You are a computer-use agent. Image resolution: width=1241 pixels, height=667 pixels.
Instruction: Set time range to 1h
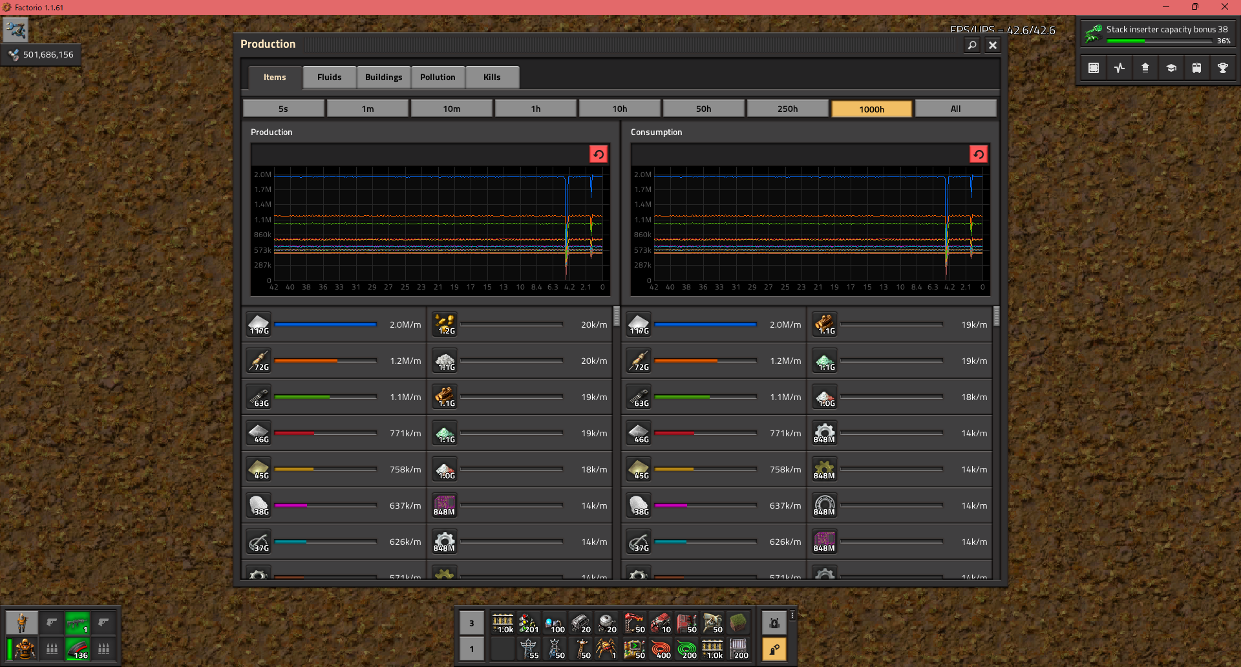tap(536, 109)
